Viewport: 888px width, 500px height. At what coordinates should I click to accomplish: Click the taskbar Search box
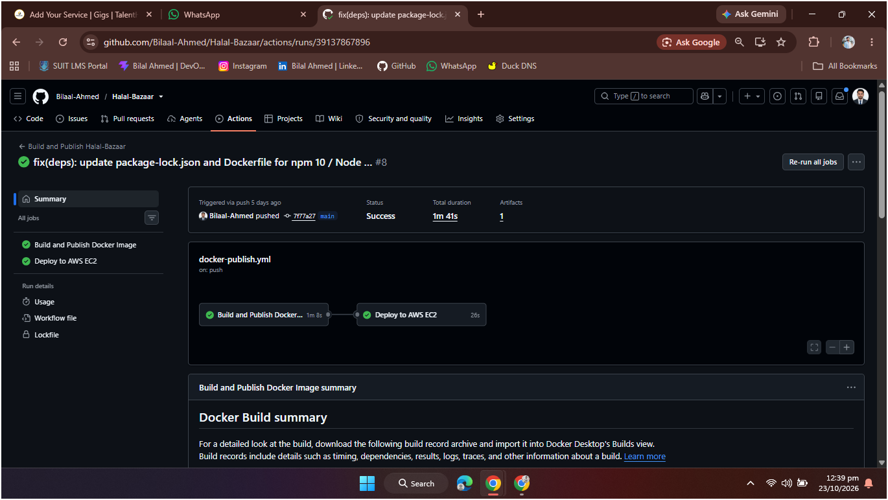pos(416,483)
